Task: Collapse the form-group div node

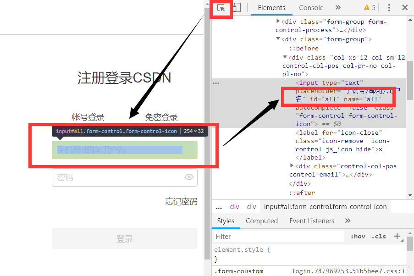Action: click(278, 39)
